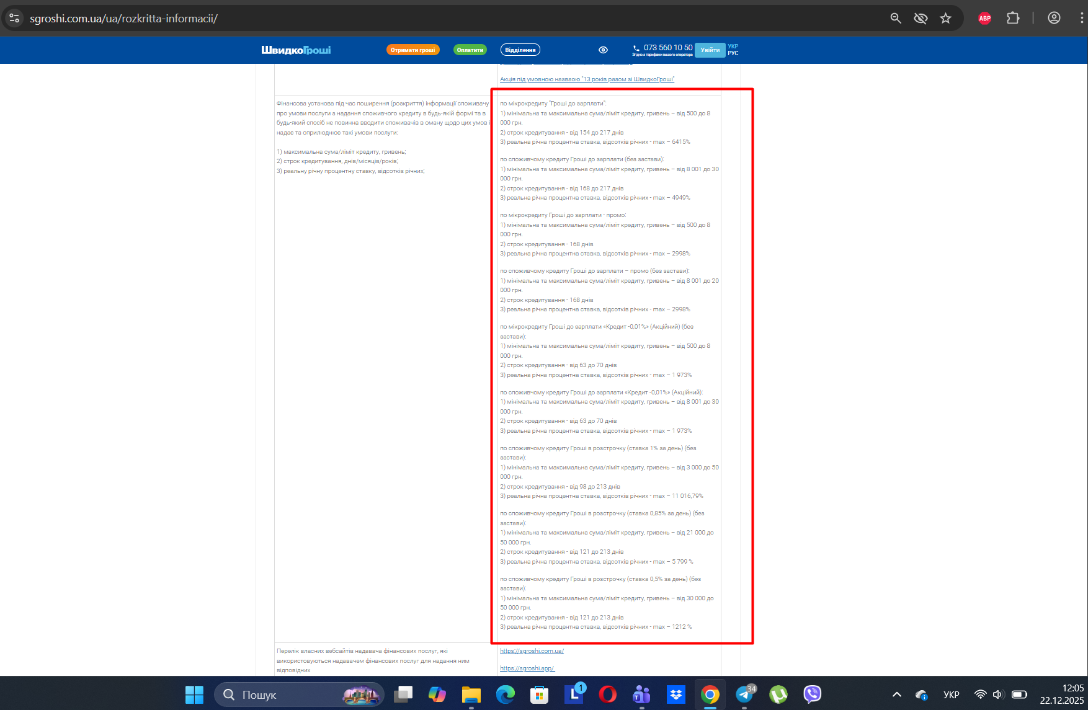Open the site information icon in address bar
Image resolution: width=1088 pixels, height=710 pixels.
[x=14, y=18]
